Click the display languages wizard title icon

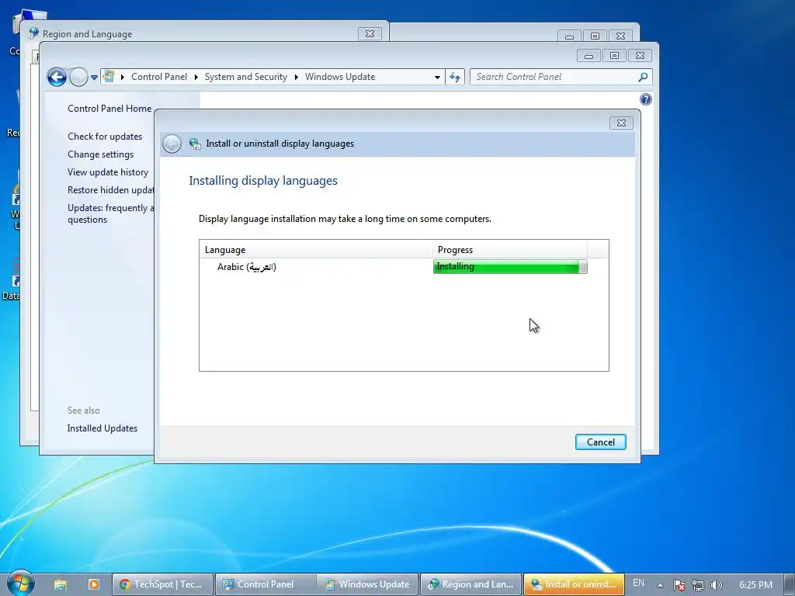point(195,144)
